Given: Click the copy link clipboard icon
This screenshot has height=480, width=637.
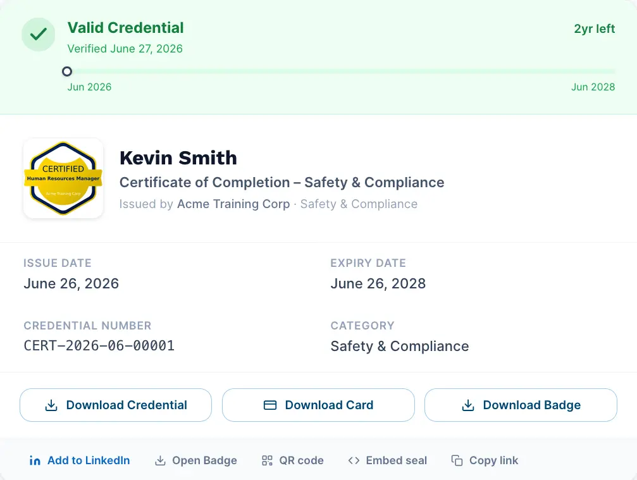Looking at the screenshot, I should 457,460.
